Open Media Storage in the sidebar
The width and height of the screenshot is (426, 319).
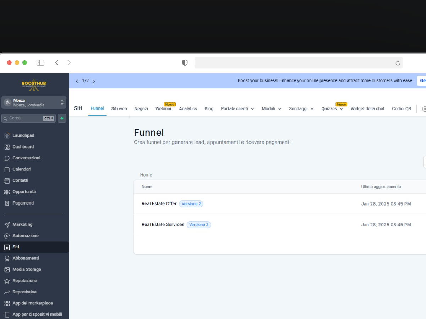(27, 269)
